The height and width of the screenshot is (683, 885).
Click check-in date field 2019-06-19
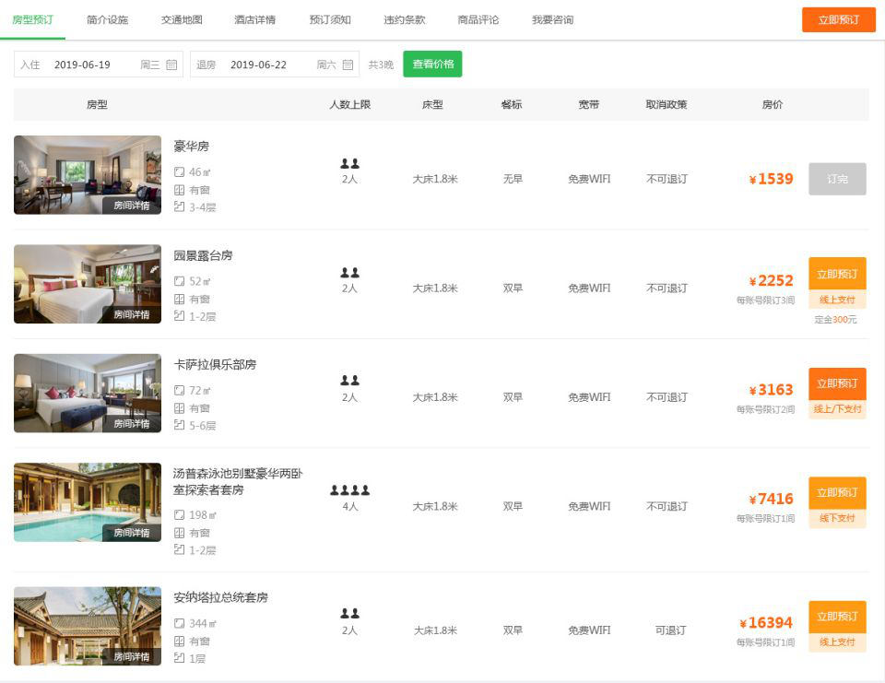point(83,65)
